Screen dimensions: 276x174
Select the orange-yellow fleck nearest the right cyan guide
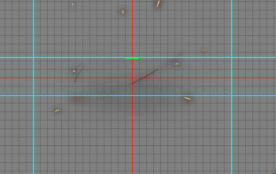point(203,50)
